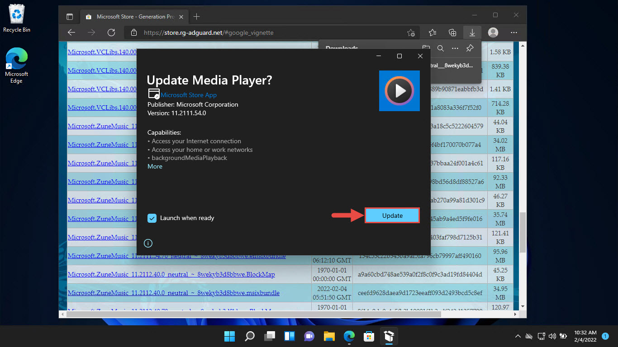Open the network tray icon

(541, 336)
